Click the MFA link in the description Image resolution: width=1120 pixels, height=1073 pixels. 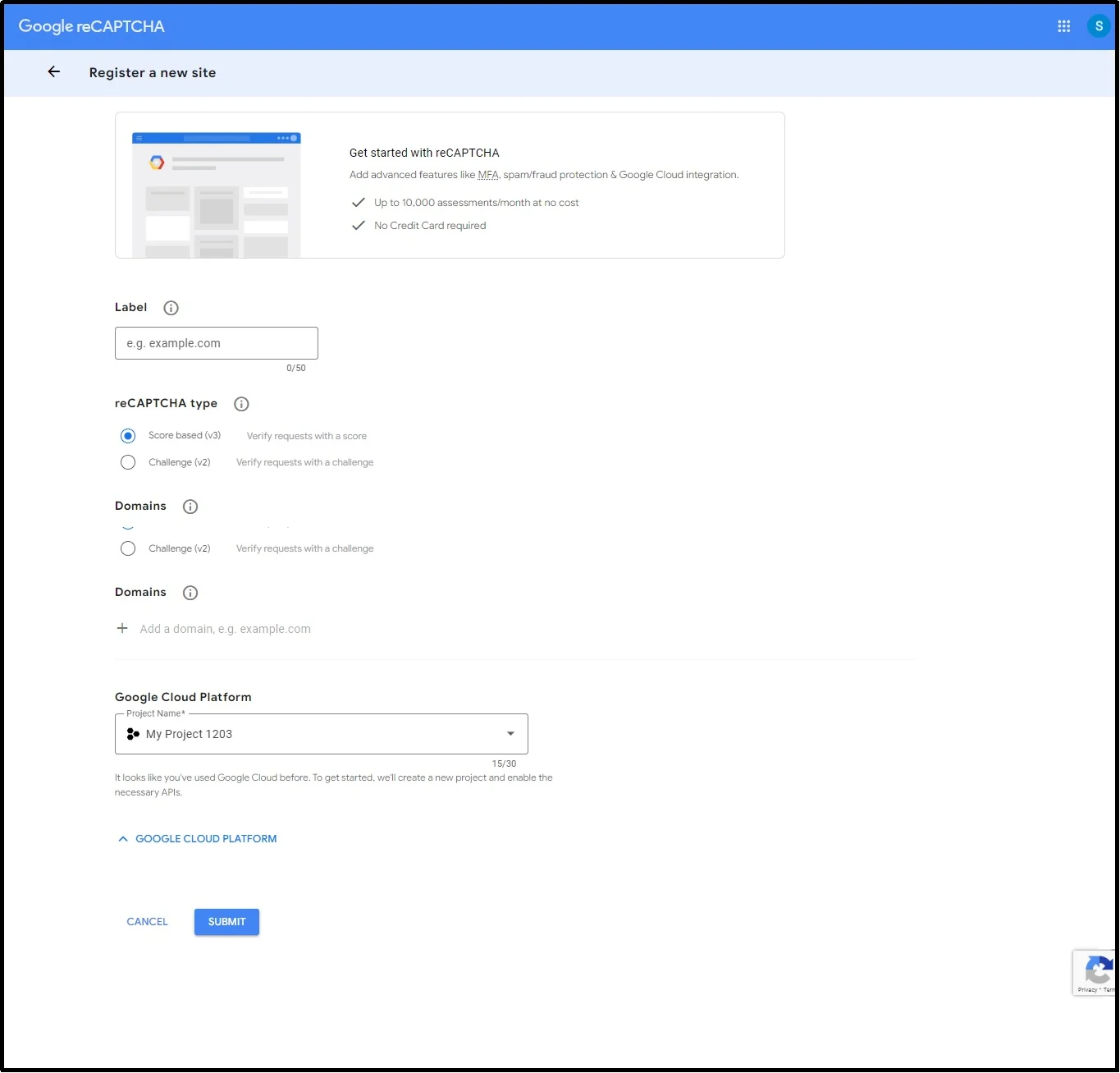487,174
